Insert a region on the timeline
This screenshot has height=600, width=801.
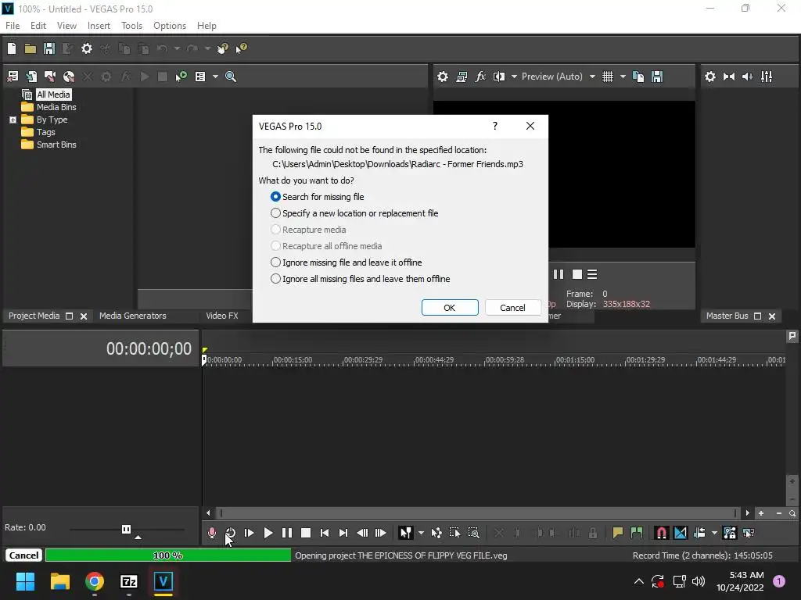(x=637, y=533)
